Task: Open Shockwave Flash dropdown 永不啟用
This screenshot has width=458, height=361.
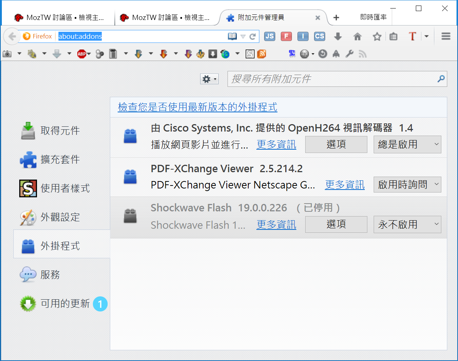Action: (407, 224)
